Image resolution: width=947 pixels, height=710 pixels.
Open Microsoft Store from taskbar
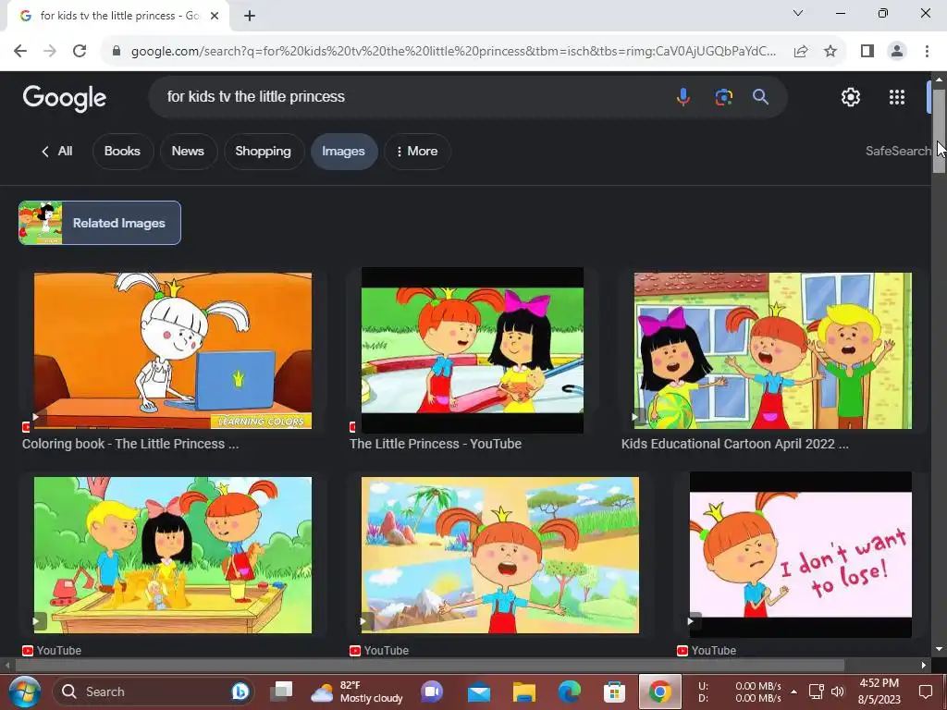[x=614, y=692]
